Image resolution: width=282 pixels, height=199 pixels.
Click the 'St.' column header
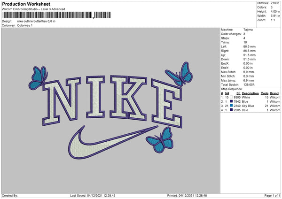point(238,93)
